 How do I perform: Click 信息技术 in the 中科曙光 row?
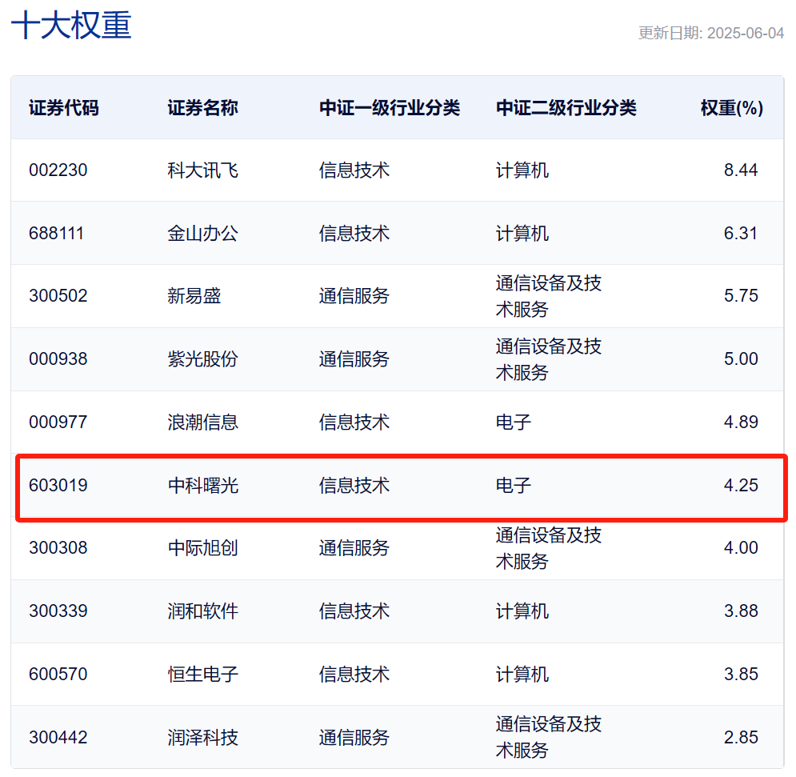point(354,486)
